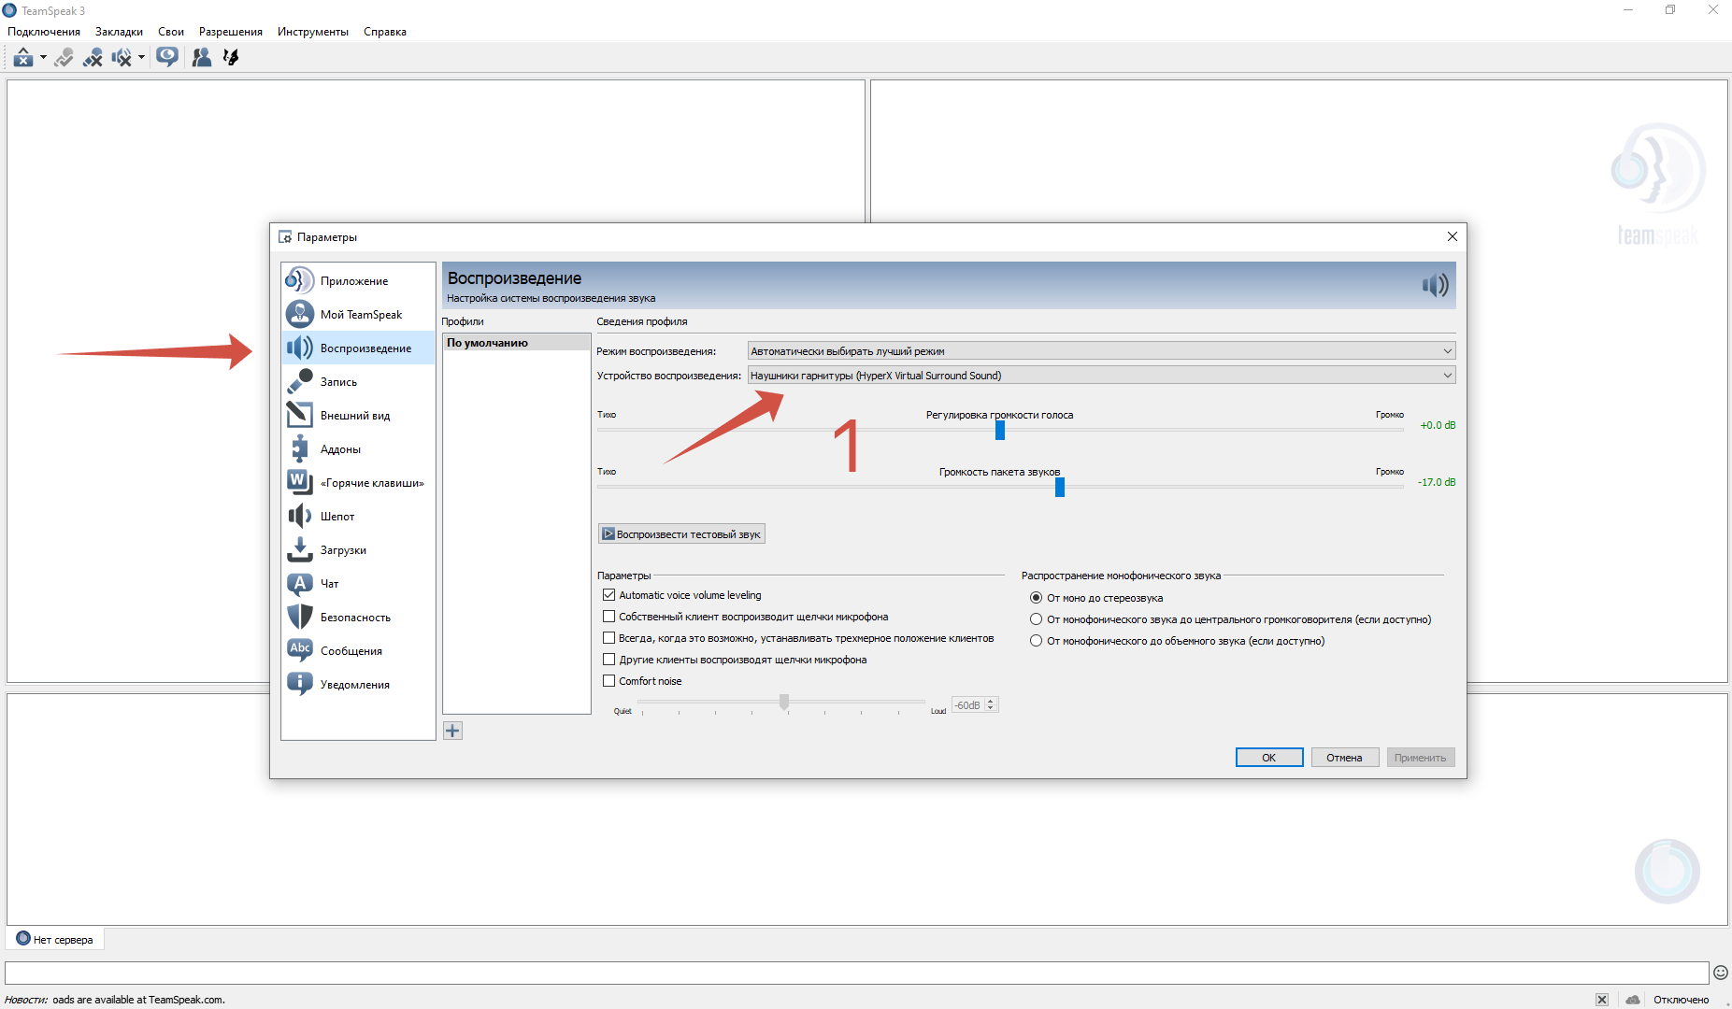
Task: Click the grayed-out activate microphone toolbar icon
Action: 64,58
